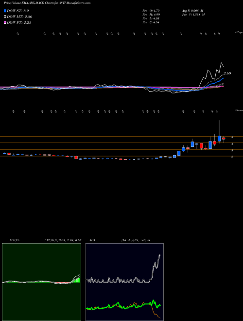Click the 'Pre O: 4.79' open value
The height and width of the screenshot is (321, 243).
(x=151, y=10)
